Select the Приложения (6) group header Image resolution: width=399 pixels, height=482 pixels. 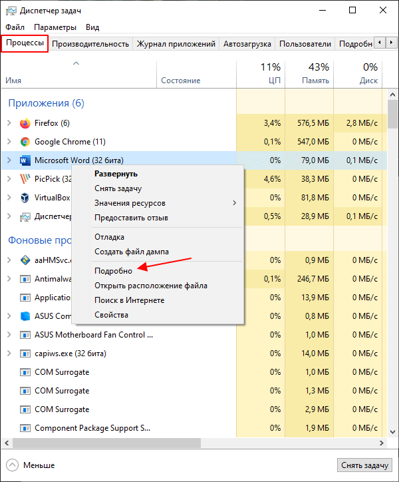click(46, 103)
